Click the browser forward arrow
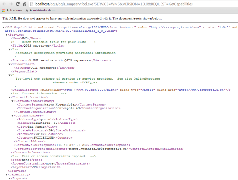The height and width of the screenshot is (180, 238). tap(11, 4)
